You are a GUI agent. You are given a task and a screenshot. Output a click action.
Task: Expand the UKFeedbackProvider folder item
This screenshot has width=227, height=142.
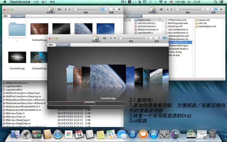tap(179, 42)
